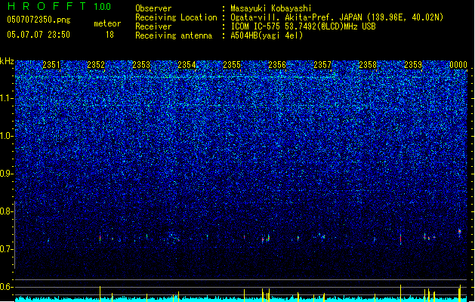This screenshot has width=475, height=302.
Task: Click the 1.0 frequency axis label
Action: [x=7, y=136]
